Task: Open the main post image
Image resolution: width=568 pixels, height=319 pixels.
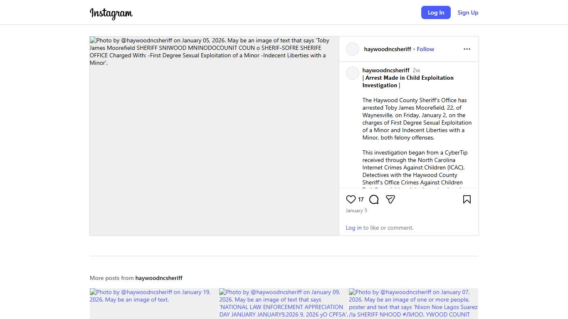Action: (214, 136)
